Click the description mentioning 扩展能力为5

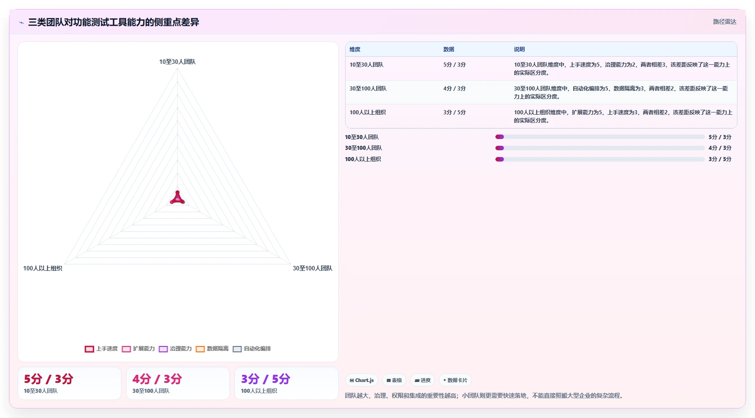[x=623, y=117]
